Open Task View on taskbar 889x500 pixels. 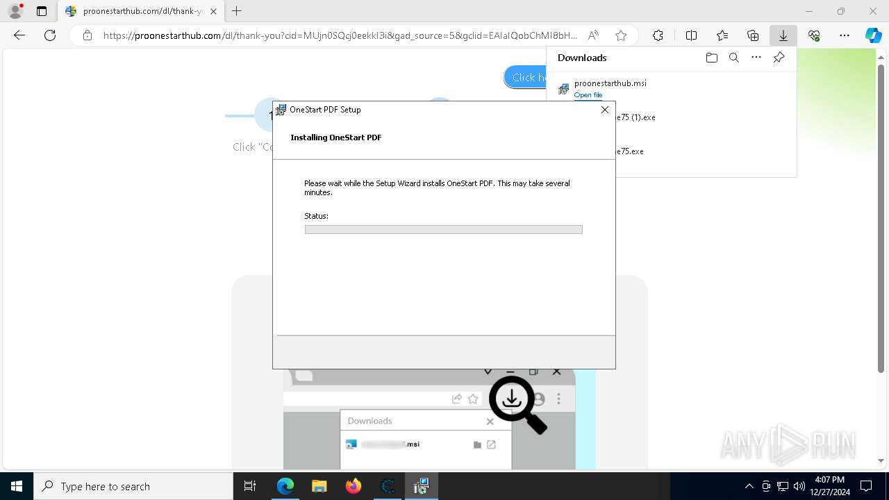pyautogui.click(x=250, y=486)
